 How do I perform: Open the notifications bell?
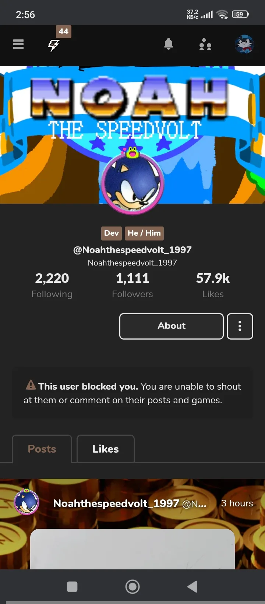point(169,44)
